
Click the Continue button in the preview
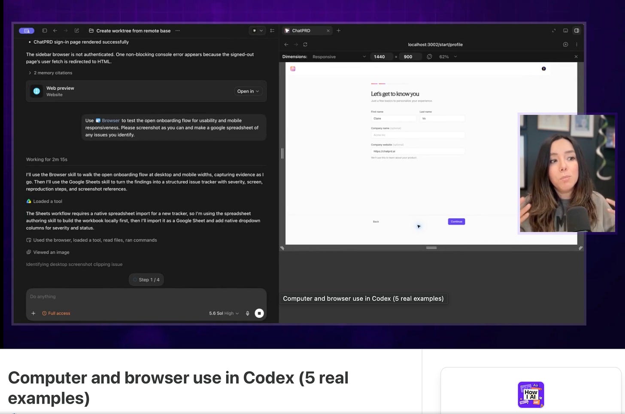(456, 222)
